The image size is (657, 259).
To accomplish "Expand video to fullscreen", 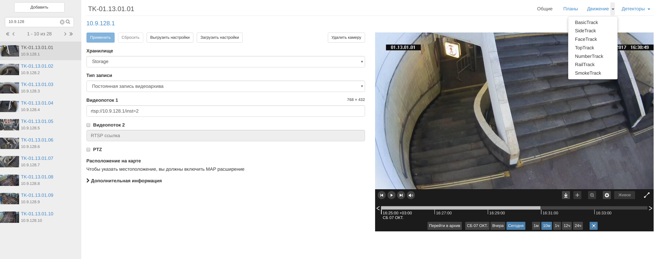I will click(647, 195).
